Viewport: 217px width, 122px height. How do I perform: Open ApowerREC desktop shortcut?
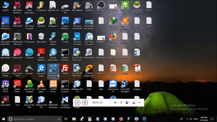point(5,101)
